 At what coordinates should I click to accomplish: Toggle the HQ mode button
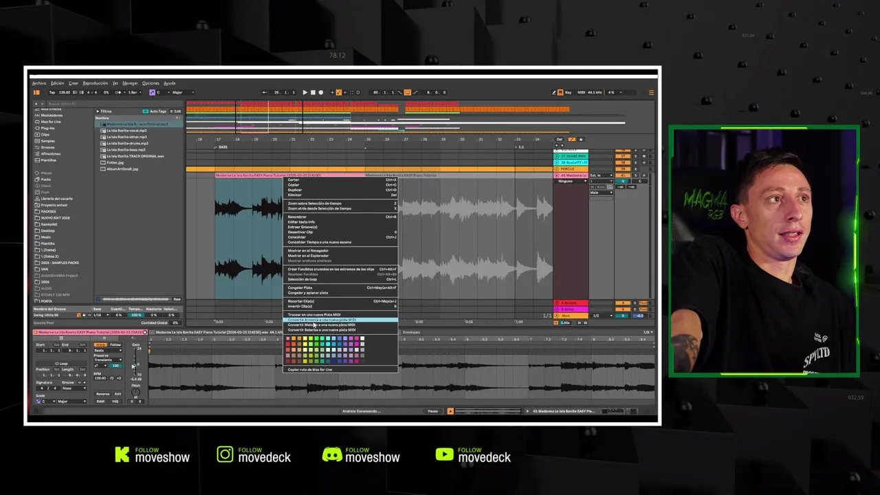pos(115,401)
